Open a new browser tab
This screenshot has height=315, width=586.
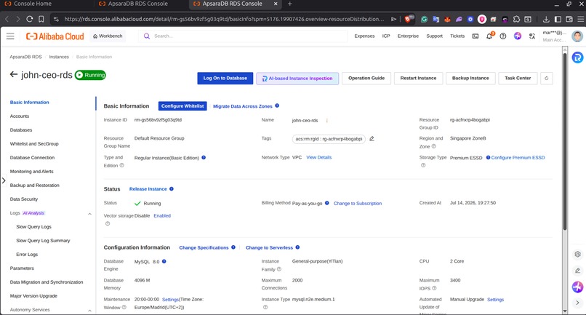289,4
